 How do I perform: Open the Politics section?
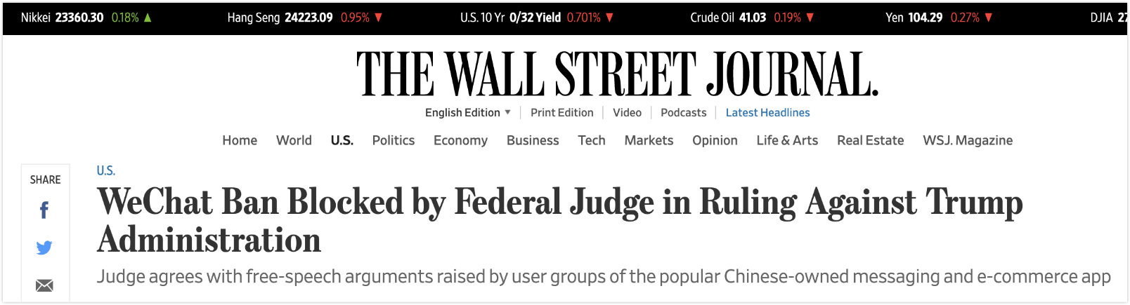393,140
